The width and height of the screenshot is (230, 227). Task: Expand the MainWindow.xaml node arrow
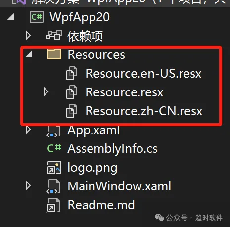(x=28, y=186)
